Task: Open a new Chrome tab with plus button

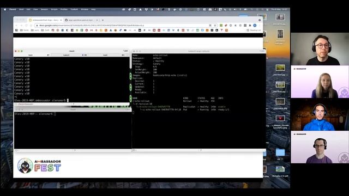Action: (103, 20)
